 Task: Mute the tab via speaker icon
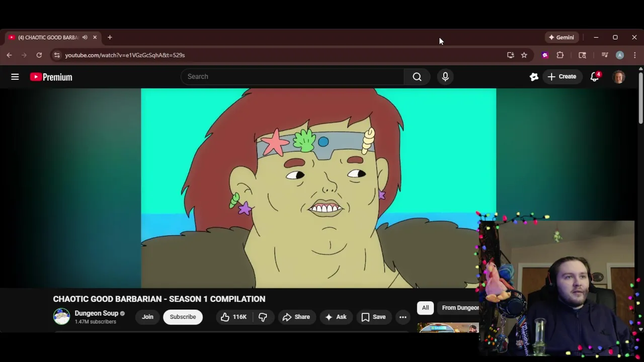(x=85, y=37)
